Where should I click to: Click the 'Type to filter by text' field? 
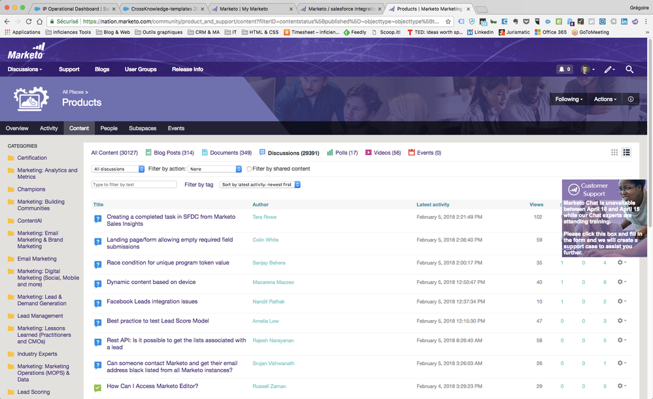134,185
